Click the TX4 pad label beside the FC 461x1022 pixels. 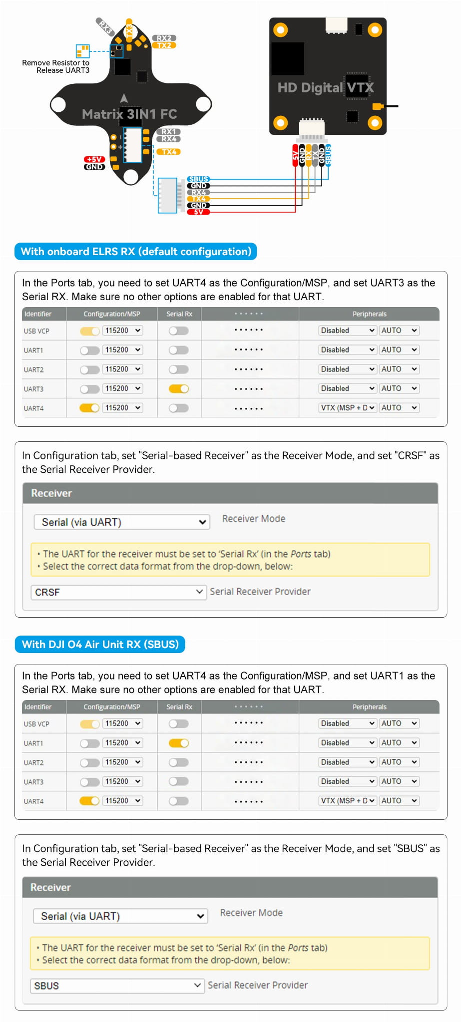[x=169, y=152]
